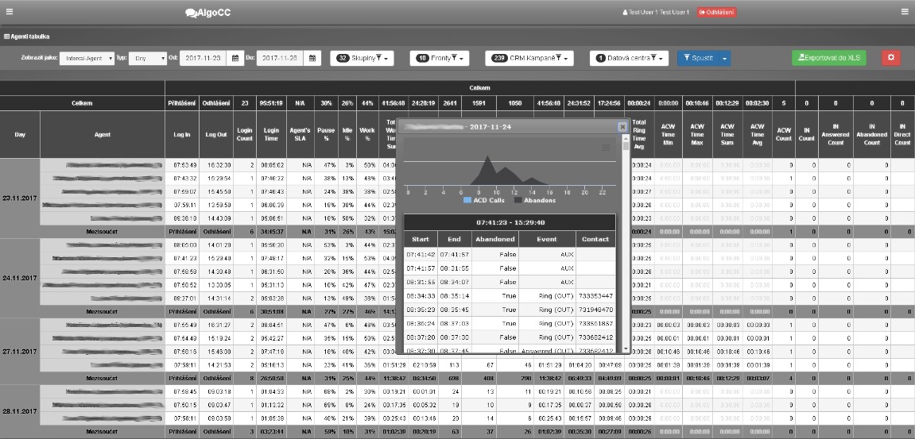Click the Od date input field
The height and width of the screenshot is (439, 915).
(204, 58)
